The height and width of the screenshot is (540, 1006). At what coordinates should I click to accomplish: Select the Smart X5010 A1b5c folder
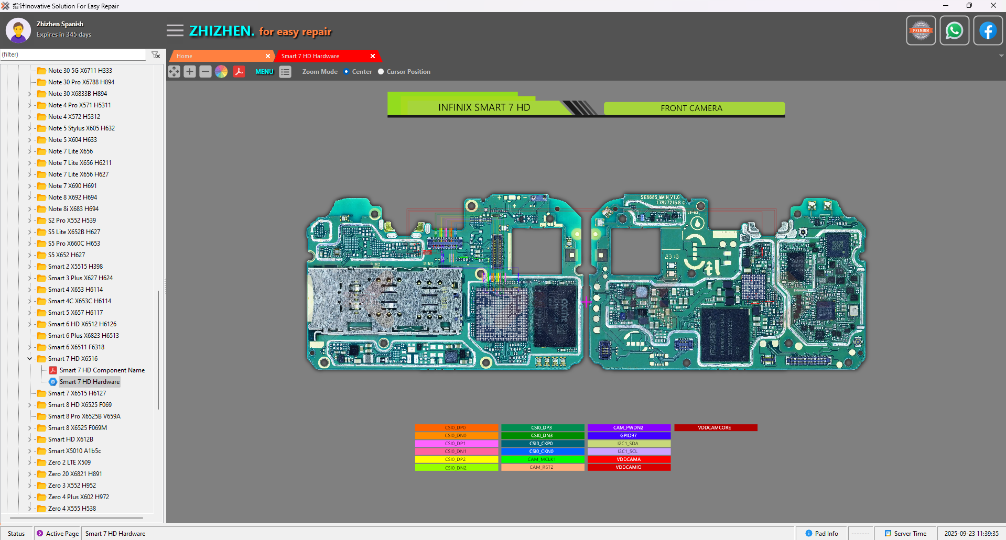tap(74, 451)
